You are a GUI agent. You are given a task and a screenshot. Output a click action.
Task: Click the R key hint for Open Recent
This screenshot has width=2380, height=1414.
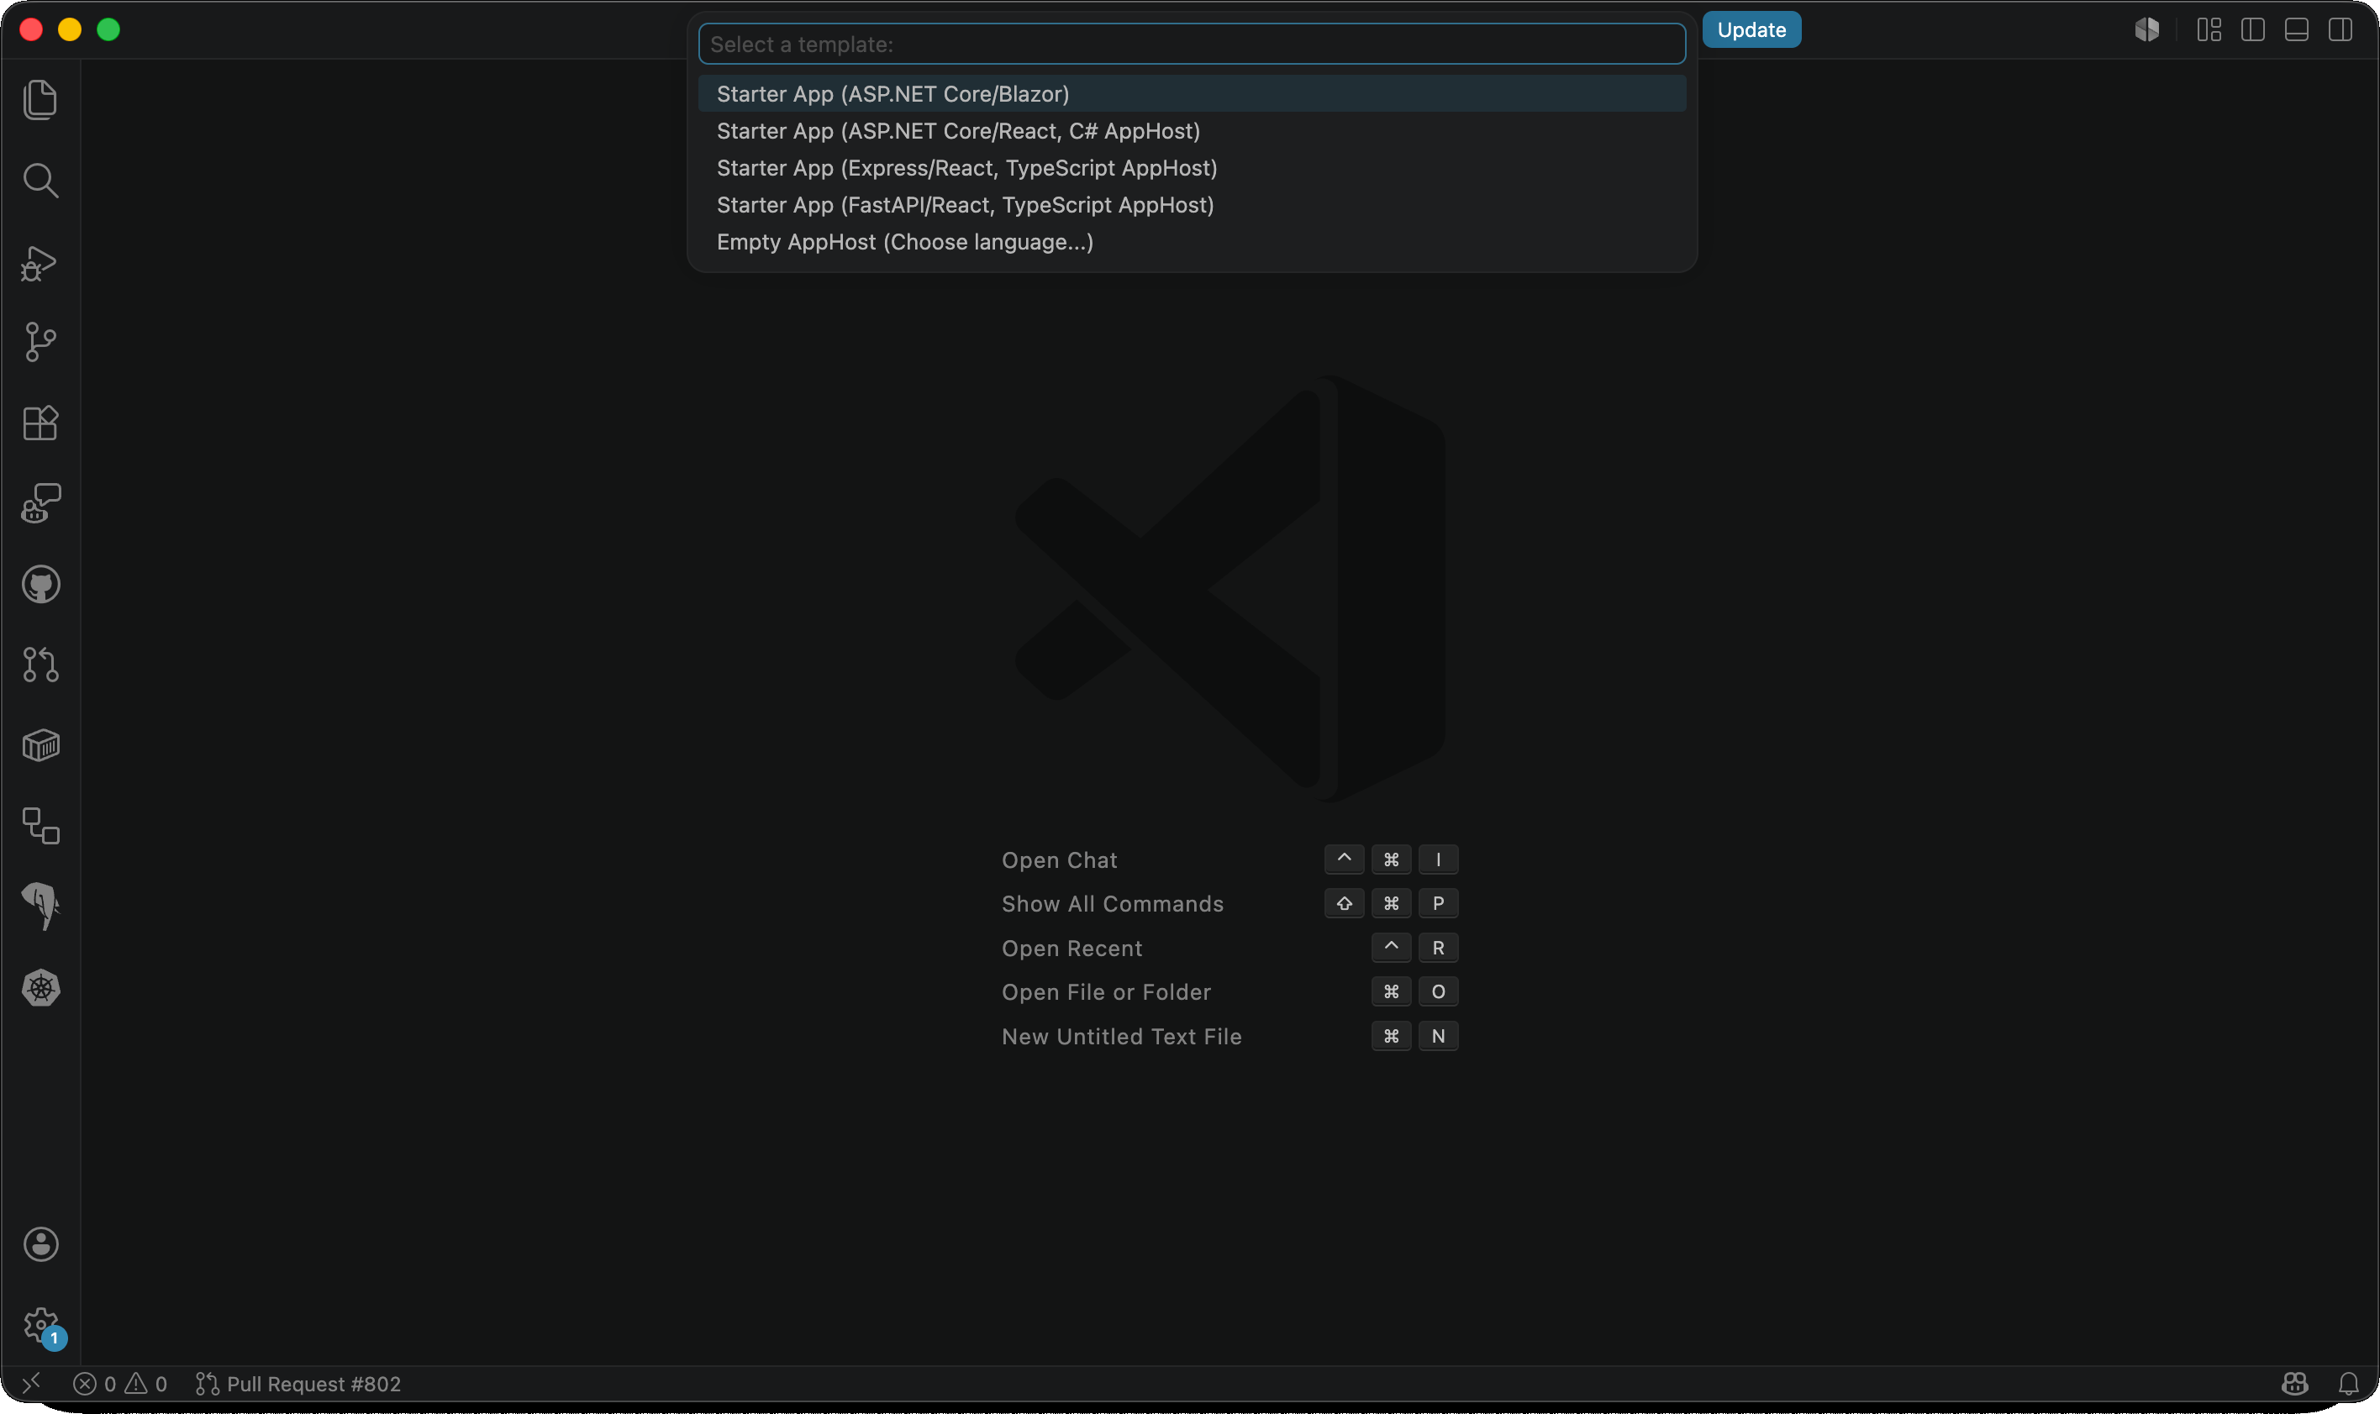point(1437,948)
